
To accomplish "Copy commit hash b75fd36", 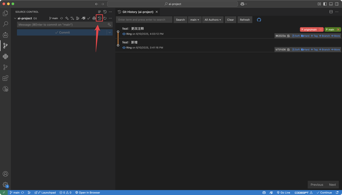I will [x=288, y=49].
